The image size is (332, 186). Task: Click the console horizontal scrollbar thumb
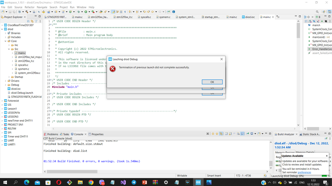tap(72, 172)
